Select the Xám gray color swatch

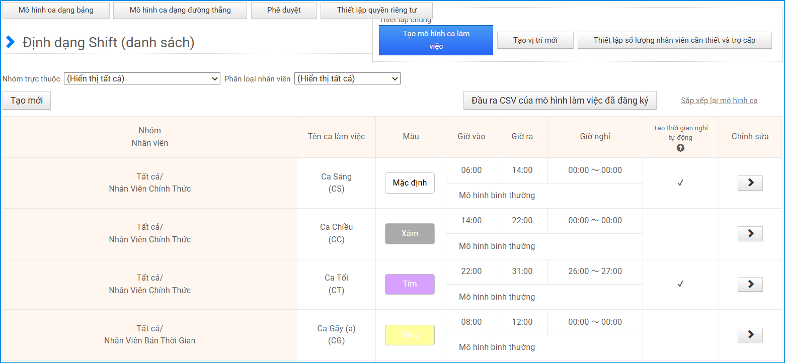410,234
